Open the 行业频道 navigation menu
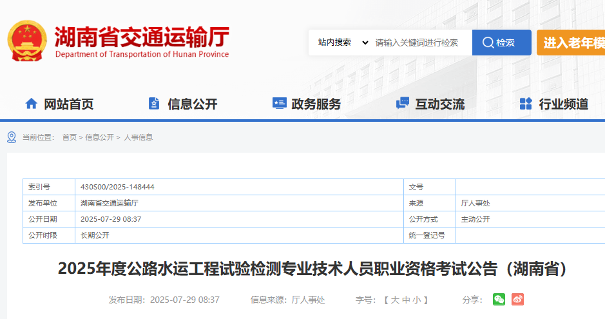 pos(563,104)
